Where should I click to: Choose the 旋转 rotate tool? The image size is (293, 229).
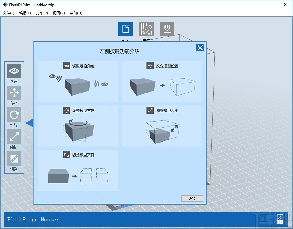pyautogui.click(x=14, y=115)
